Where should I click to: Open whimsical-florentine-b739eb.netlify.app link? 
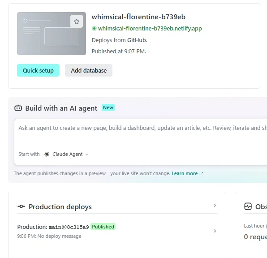[150, 28]
